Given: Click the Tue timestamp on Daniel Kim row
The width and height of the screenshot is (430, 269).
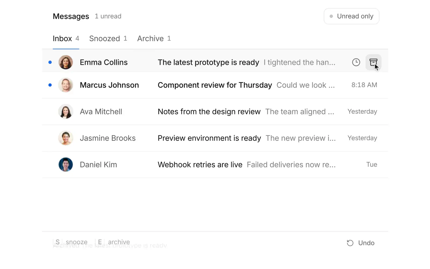Looking at the screenshot, I should 372,165.
